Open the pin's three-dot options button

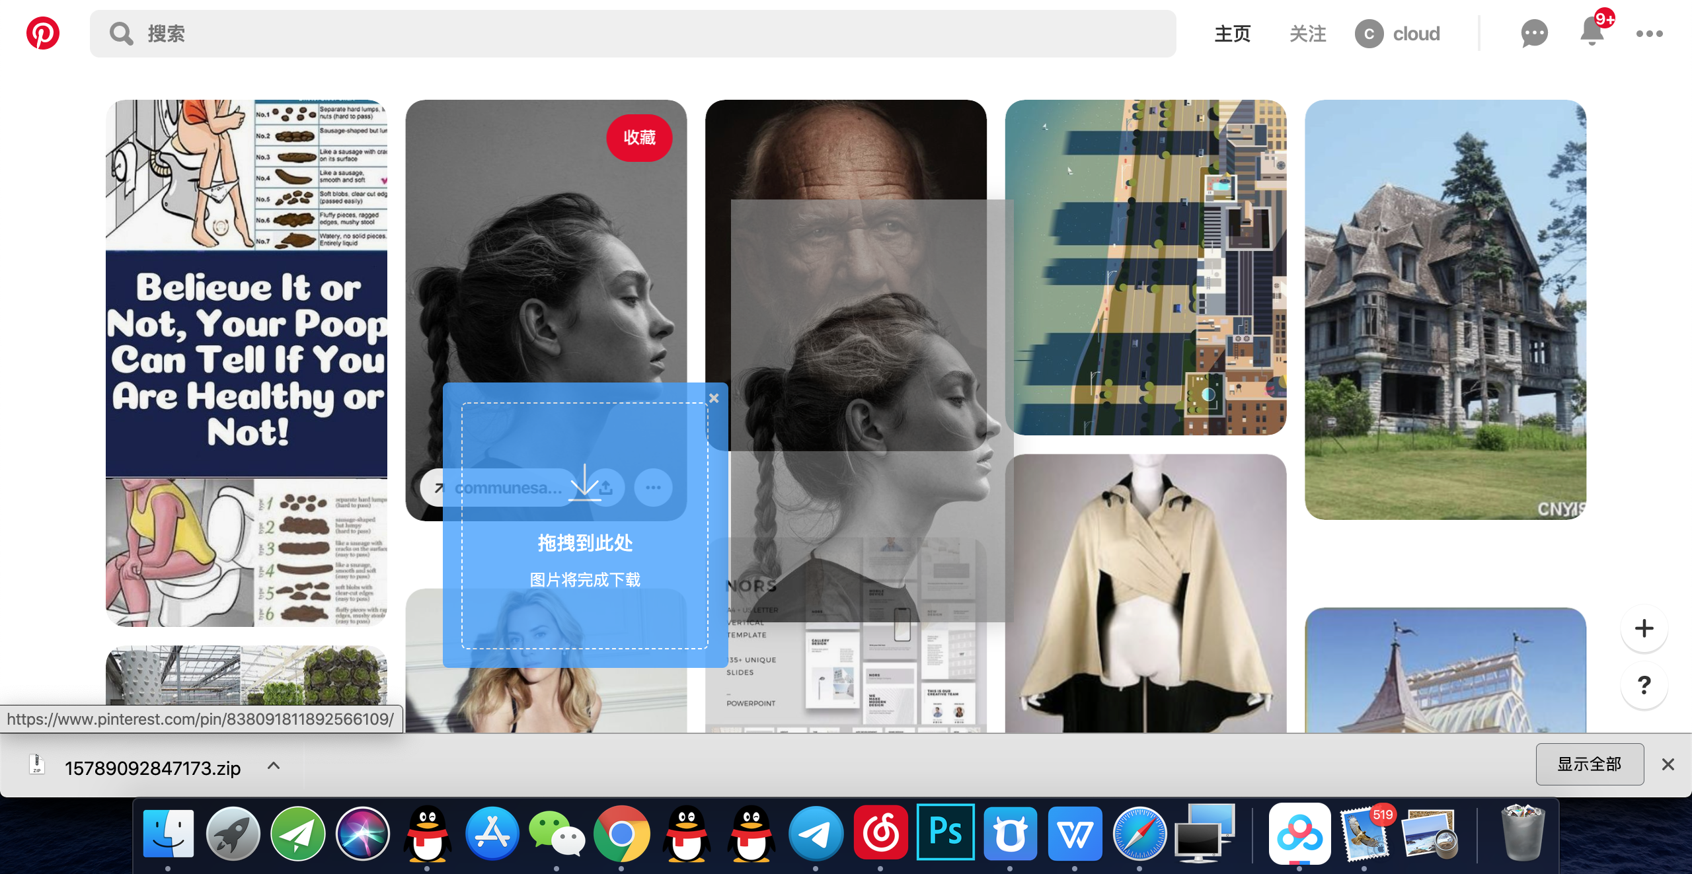pos(654,488)
